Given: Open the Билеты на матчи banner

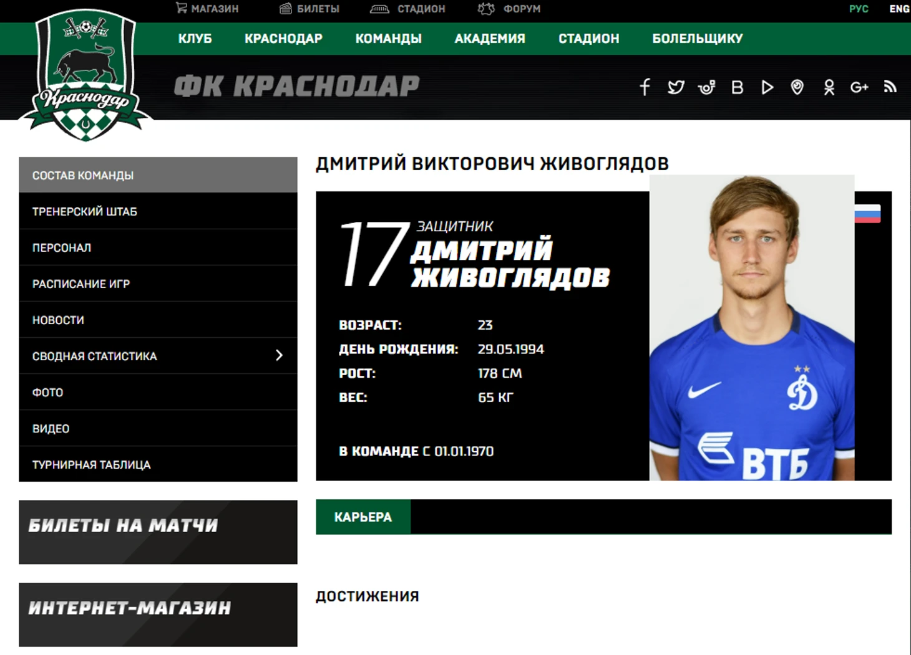Looking at the screenshot, I should click(x=158, y=532).
